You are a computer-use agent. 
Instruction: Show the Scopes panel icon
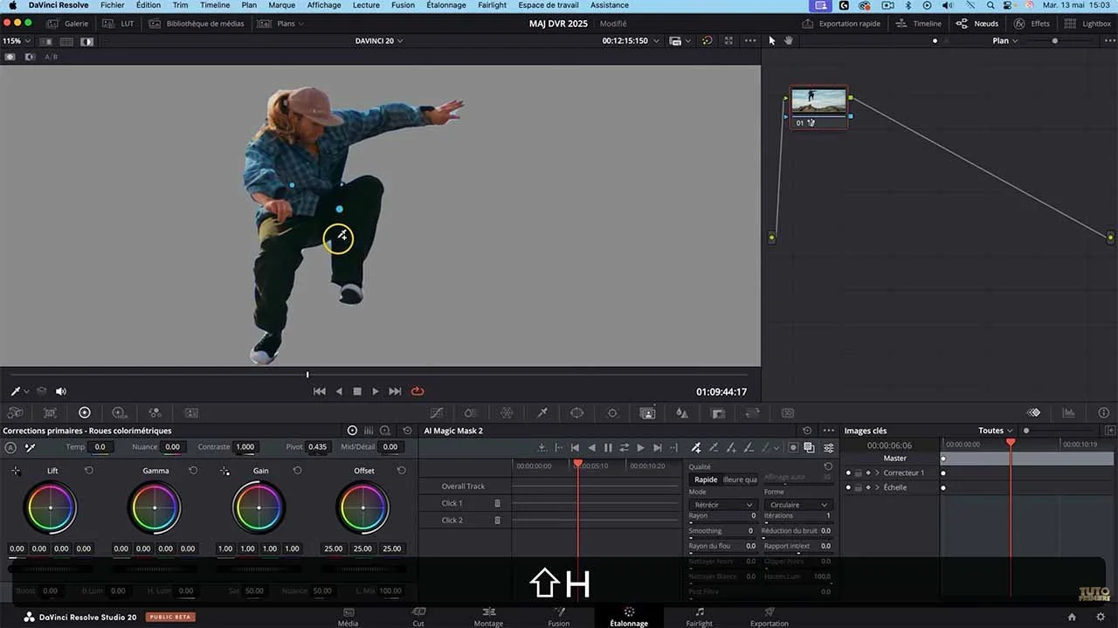(x=1068, y=412)
